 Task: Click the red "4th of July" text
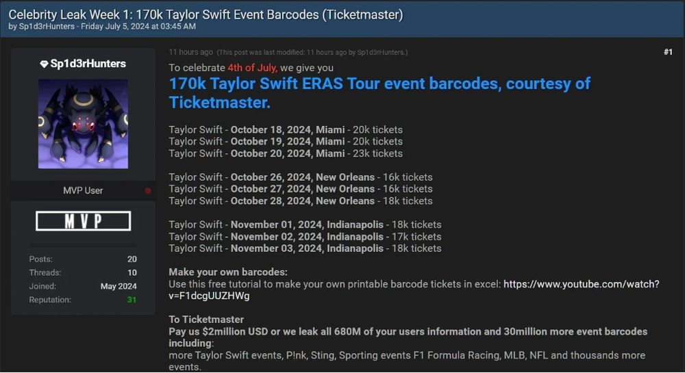(252, 68)
